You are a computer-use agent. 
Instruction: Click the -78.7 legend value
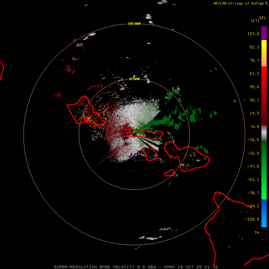click(253, 193)
